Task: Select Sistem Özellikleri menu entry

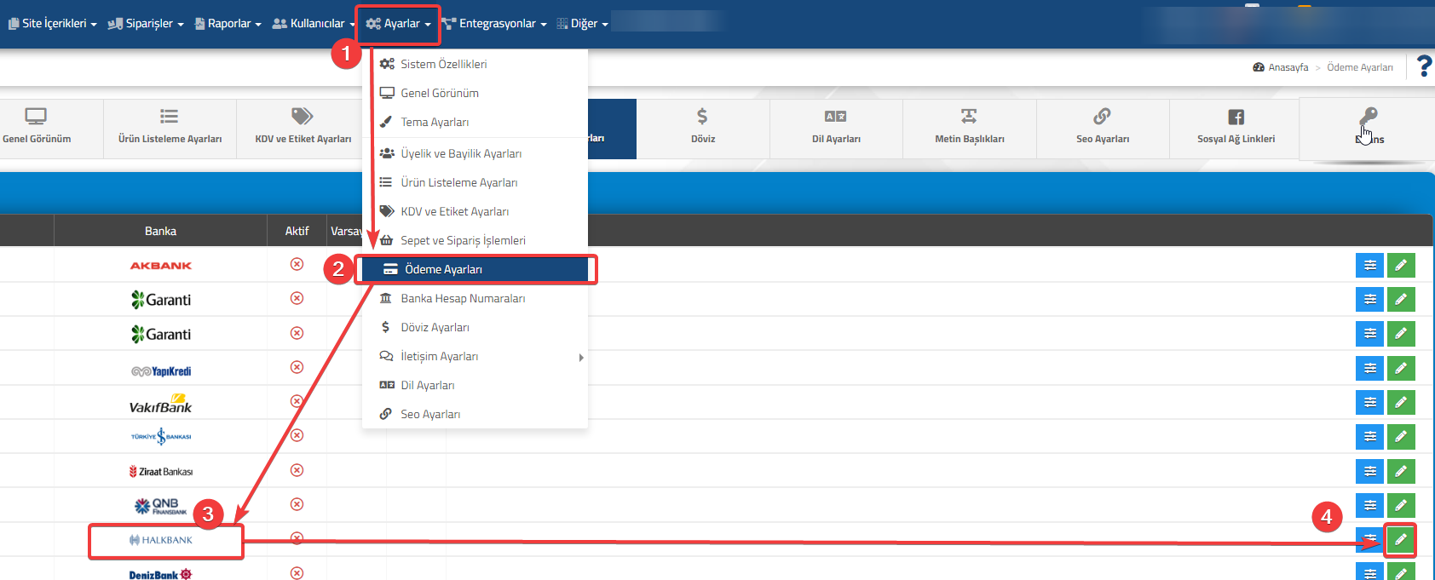Action: 475,64
